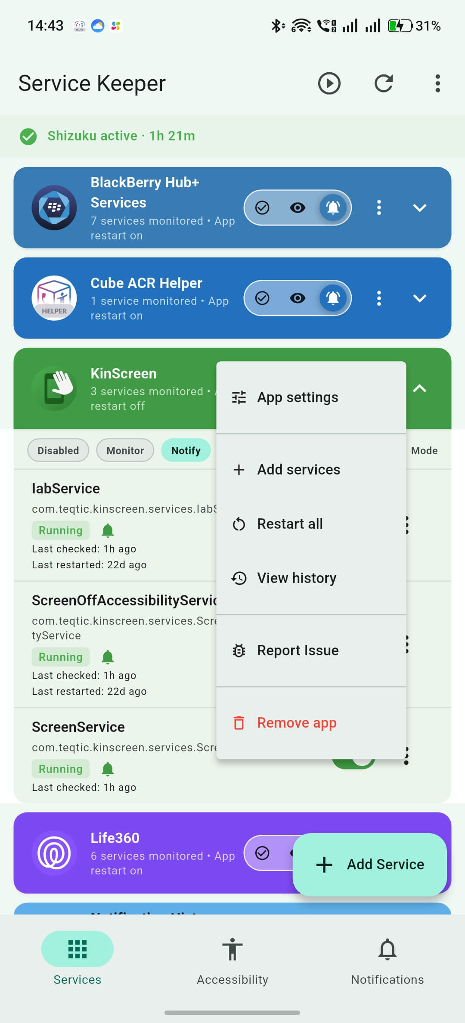
Task: Collapse the KinScreen card with the up chevron
Action: point(420,388)
